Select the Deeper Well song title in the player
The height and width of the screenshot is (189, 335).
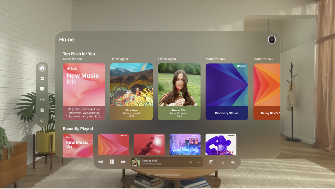point(149,161)
